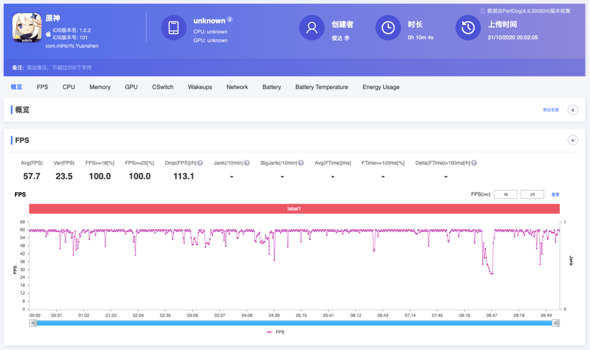Image resolution: width=590 pixels, height=350 pixels.
Task: Switch to the CPU tab
Action: click(x=69, y=87)
